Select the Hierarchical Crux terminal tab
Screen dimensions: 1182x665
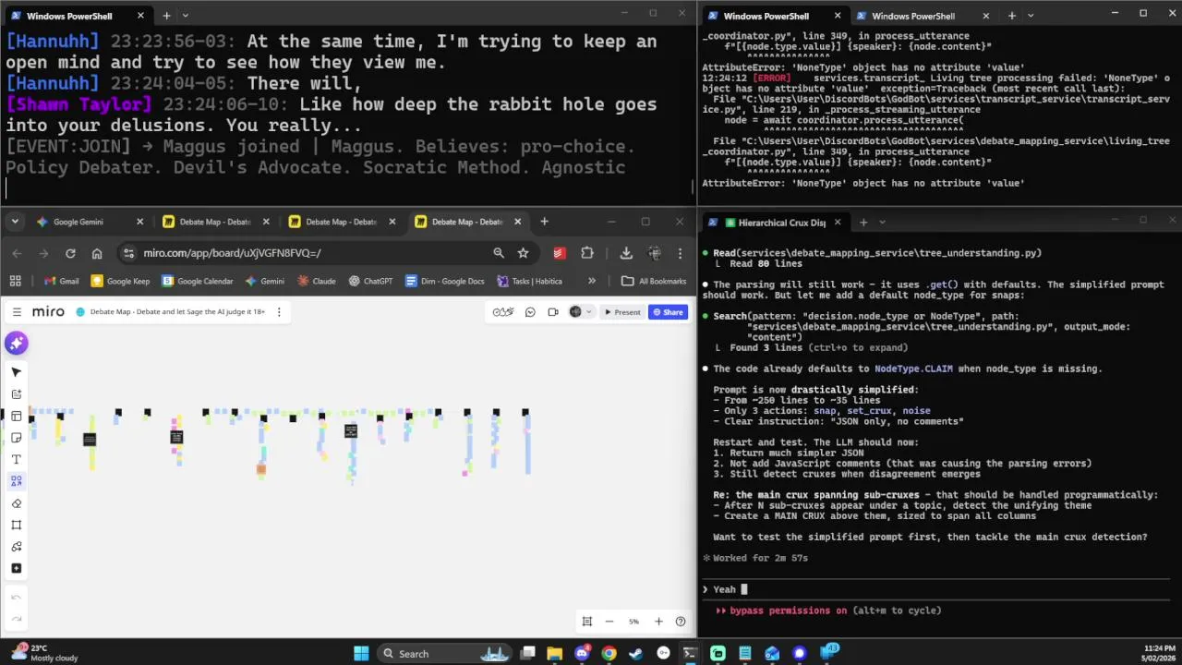click(x=775, y=223)
